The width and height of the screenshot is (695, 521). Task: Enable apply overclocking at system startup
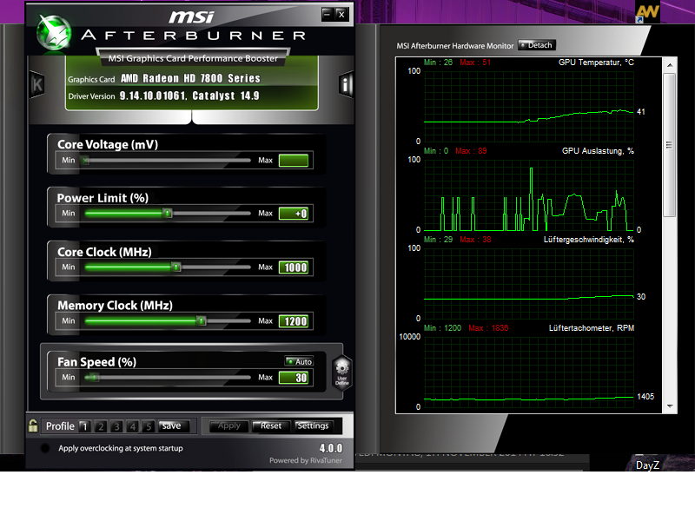tap(45, 448)
